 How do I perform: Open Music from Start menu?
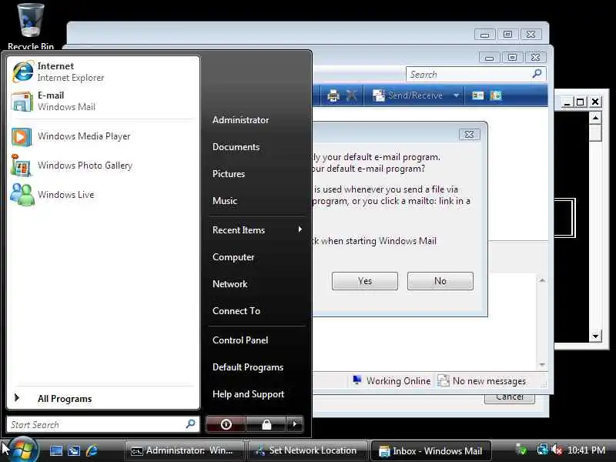[224, 200]
